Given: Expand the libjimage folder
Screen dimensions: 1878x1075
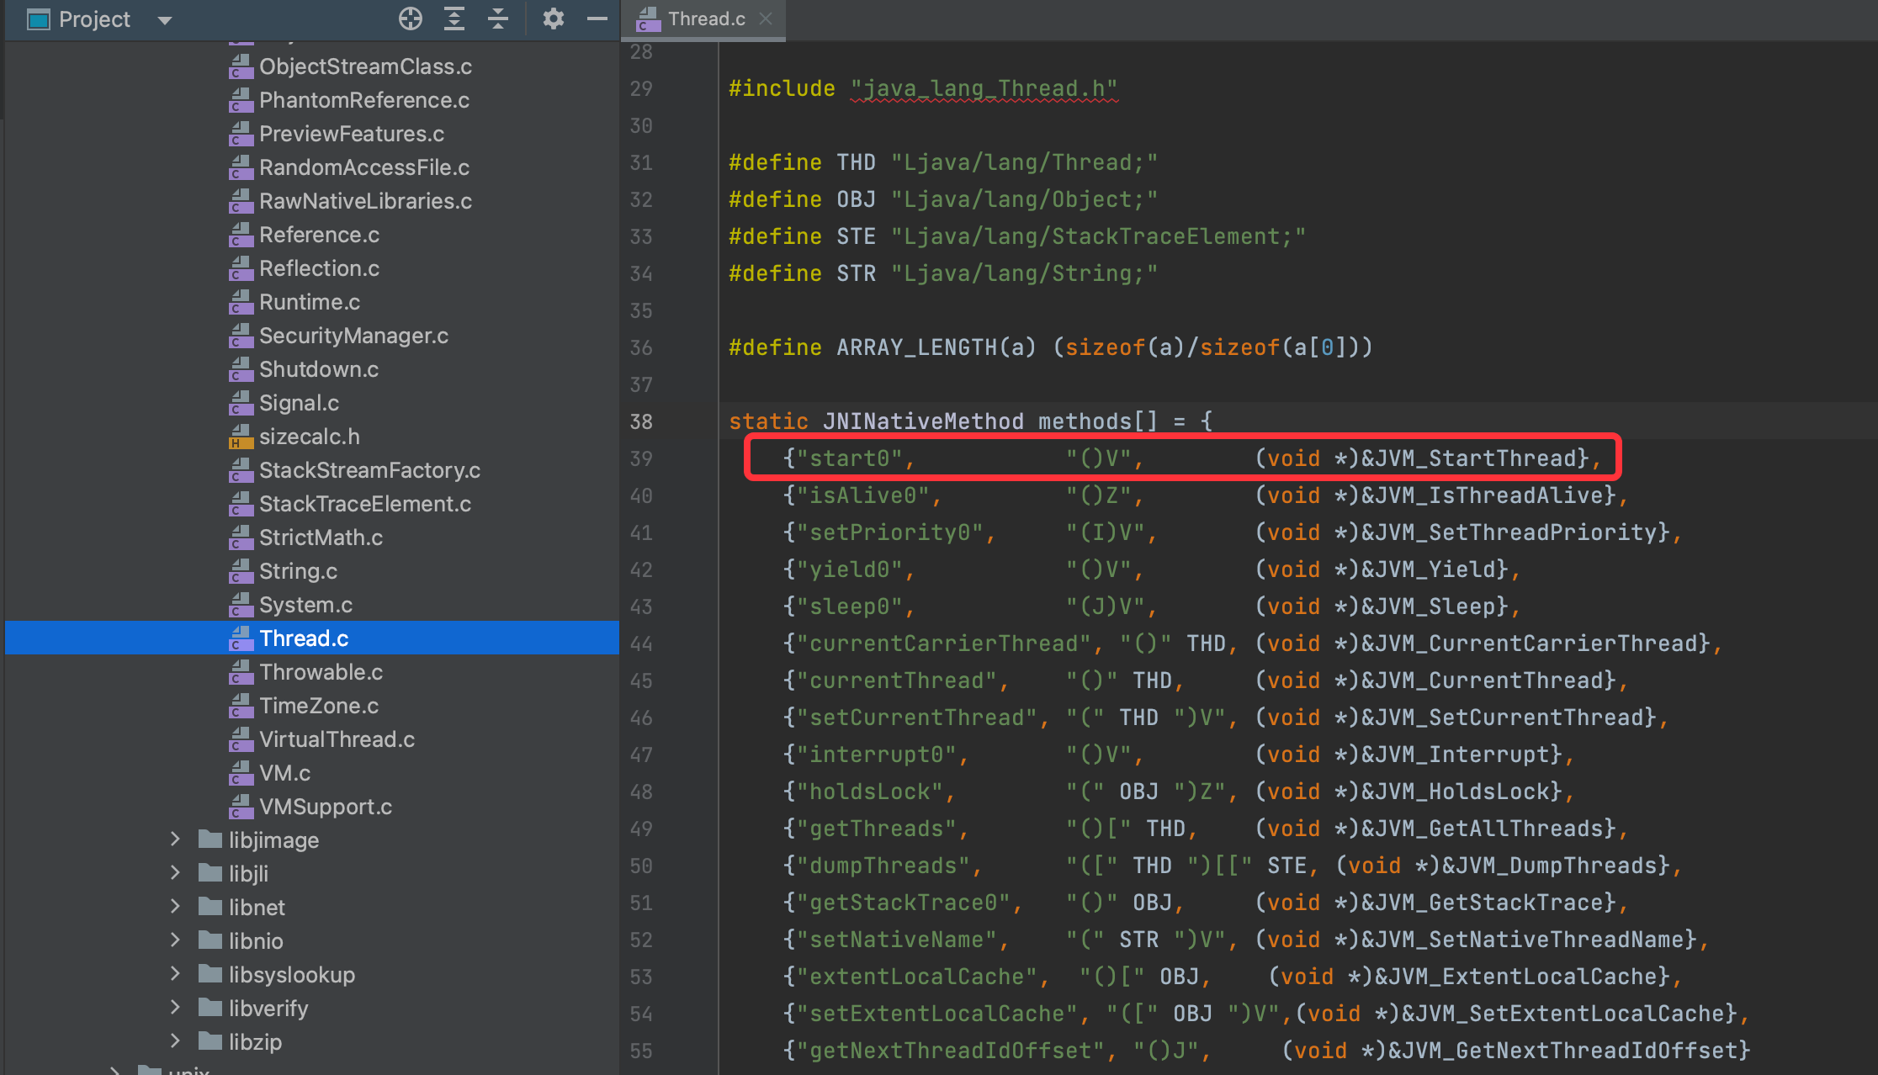Looking at the screenshot, I should pyautogui.click(x=175, y=839).
